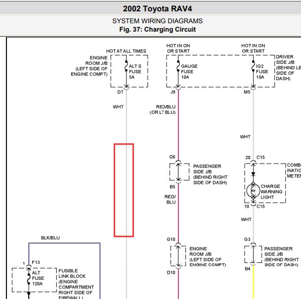The height and width of the screenshot is (299, 301).
Task: Click connector label 'D10'
Action: pos(171,272)
